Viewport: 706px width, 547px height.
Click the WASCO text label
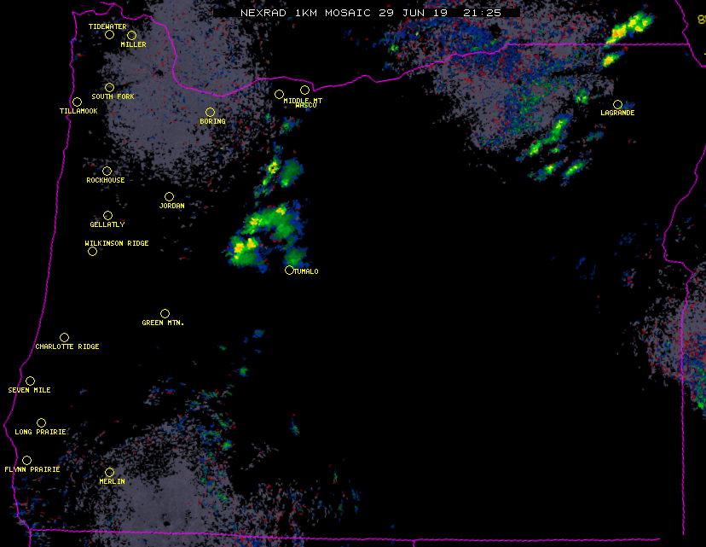point(305,106)
